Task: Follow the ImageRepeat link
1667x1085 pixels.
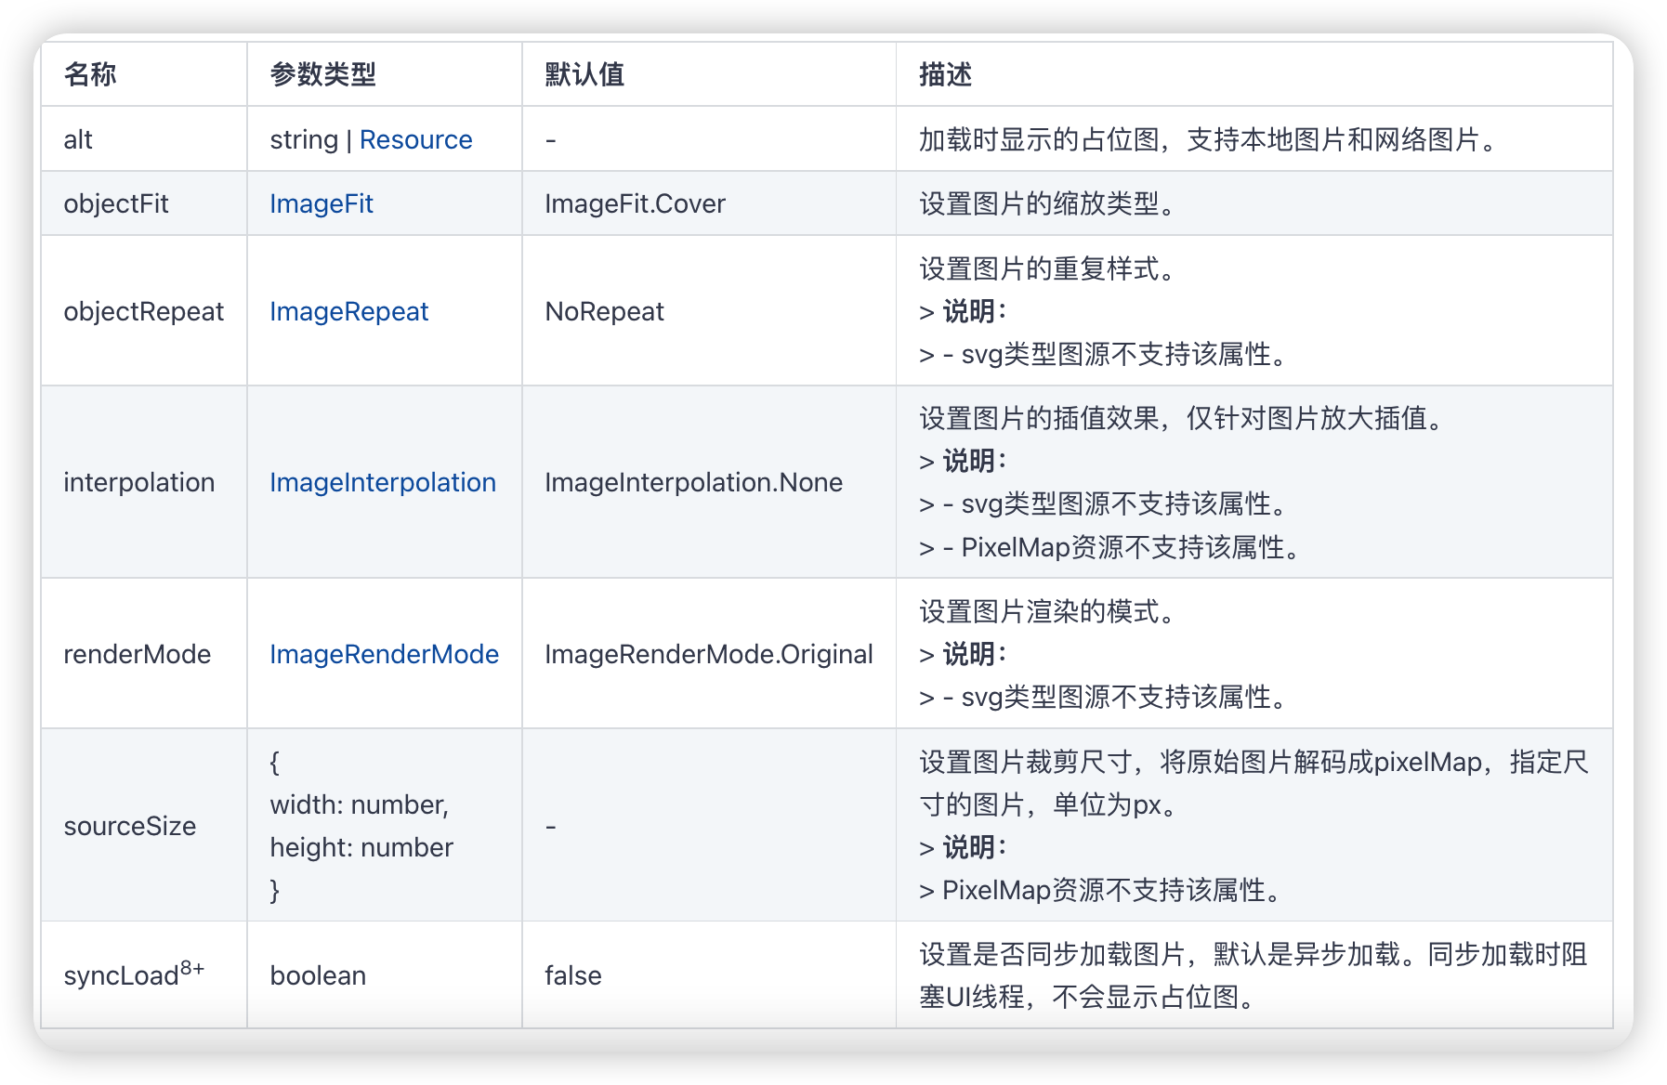Action: [349, 311]
